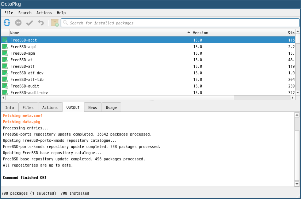Viewport: 301px width, 199px height.
Task: Click the 'Command finished OK!' message
Action: coord(24,177)
